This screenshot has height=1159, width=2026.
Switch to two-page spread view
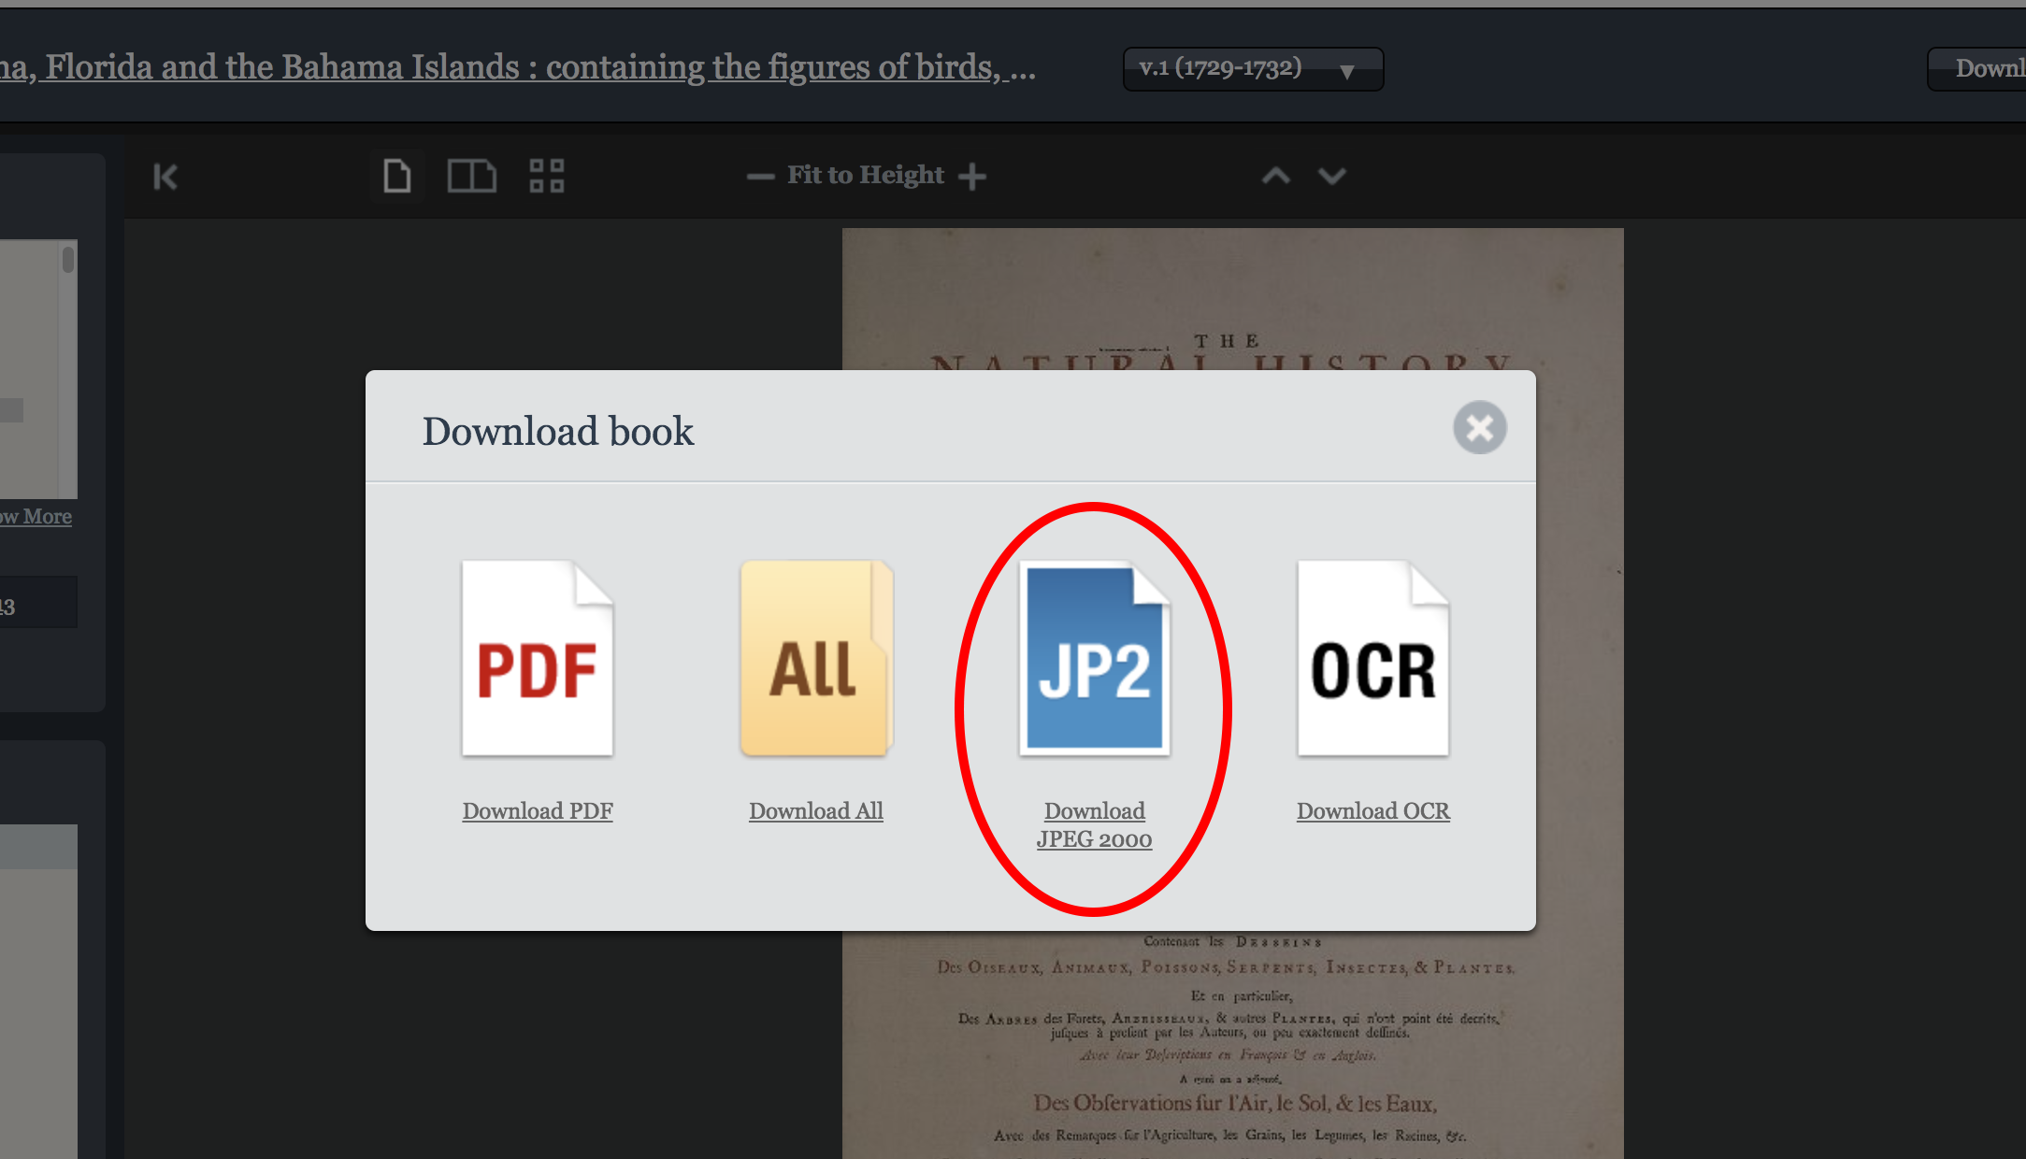(471, 175)
